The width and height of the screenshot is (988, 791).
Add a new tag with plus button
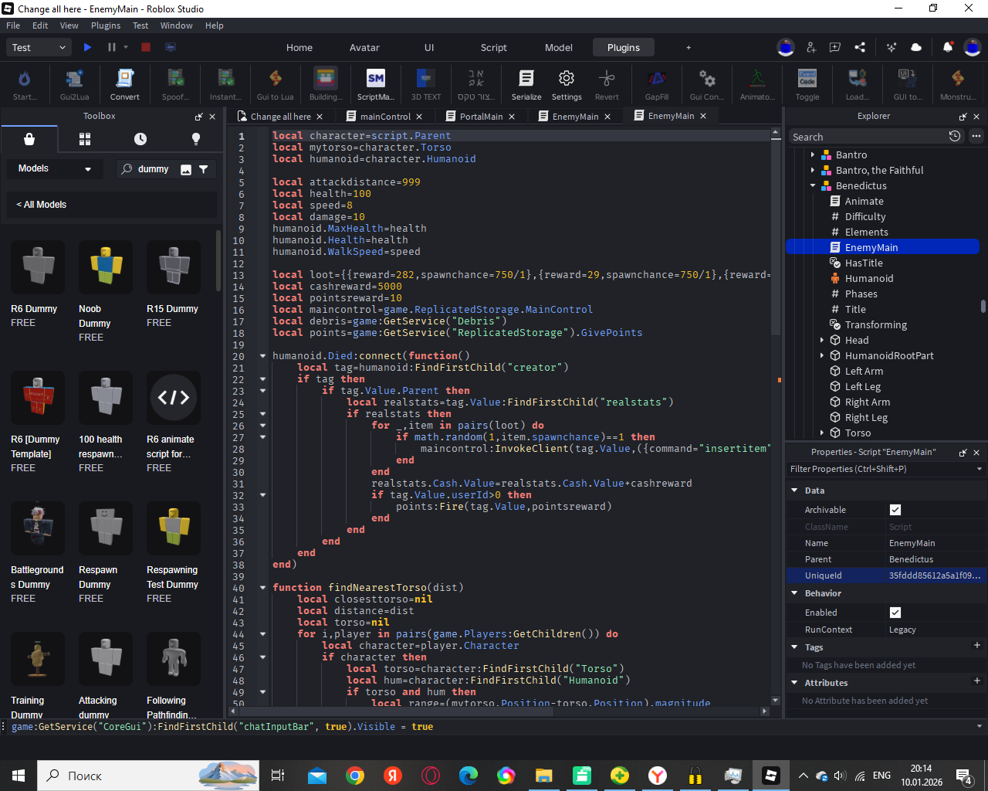(x=976, y=646)
